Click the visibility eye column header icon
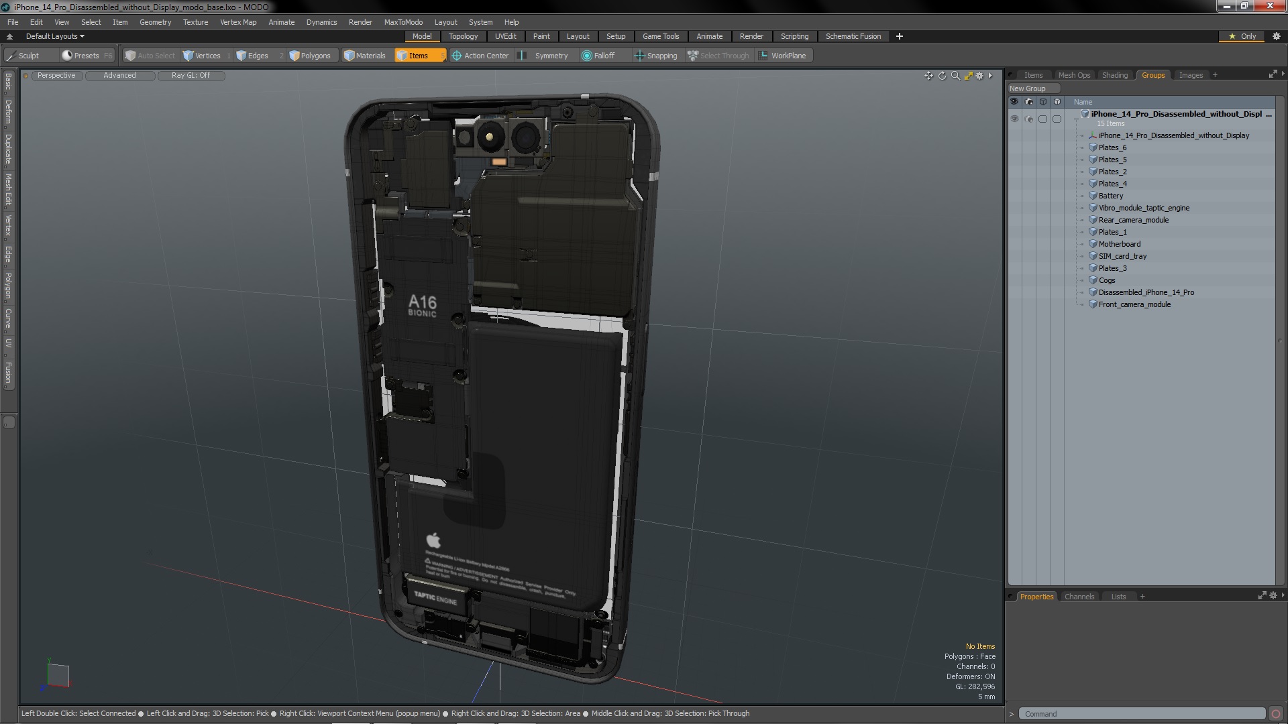This screenshot has width=1288, height=724. (1014, 102)
